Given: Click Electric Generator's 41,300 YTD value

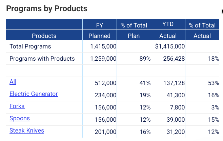Looking at the screenshot, I should pos(176,95).
